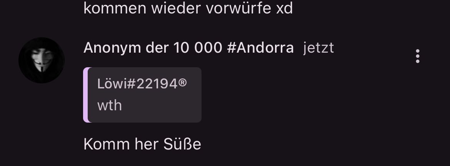
Task: Click the "jetzt" timestamp
Action: (x=318, y=48)
